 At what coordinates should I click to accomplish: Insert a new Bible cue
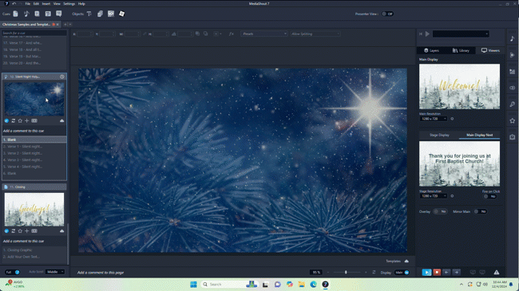(37, 14)
